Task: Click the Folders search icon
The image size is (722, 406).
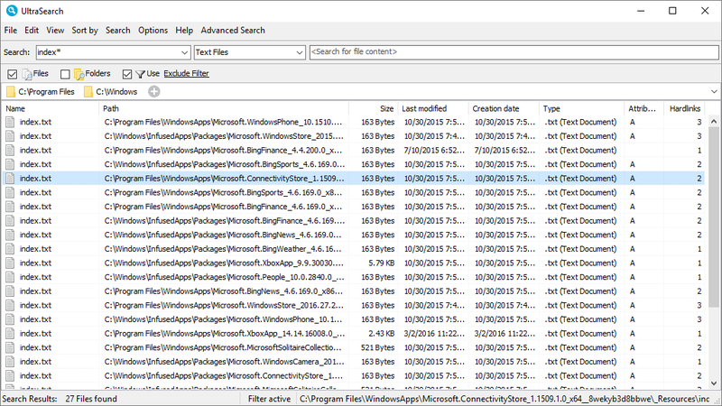Action: [x=79, y=73]
